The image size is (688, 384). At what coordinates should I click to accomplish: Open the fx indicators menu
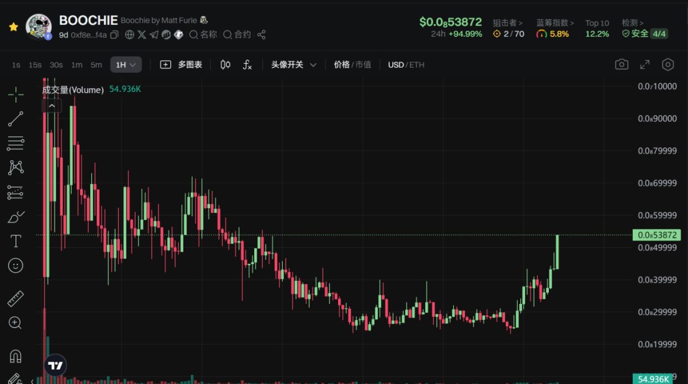pos(247,65)
